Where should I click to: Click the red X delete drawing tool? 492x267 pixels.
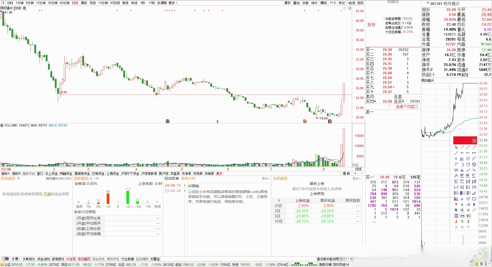(468, 210)
